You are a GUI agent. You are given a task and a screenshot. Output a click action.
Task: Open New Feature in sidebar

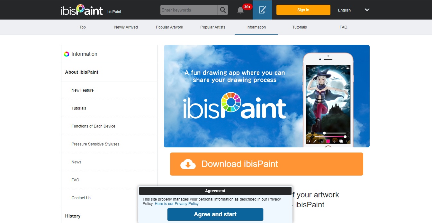(x=109, y=90)
